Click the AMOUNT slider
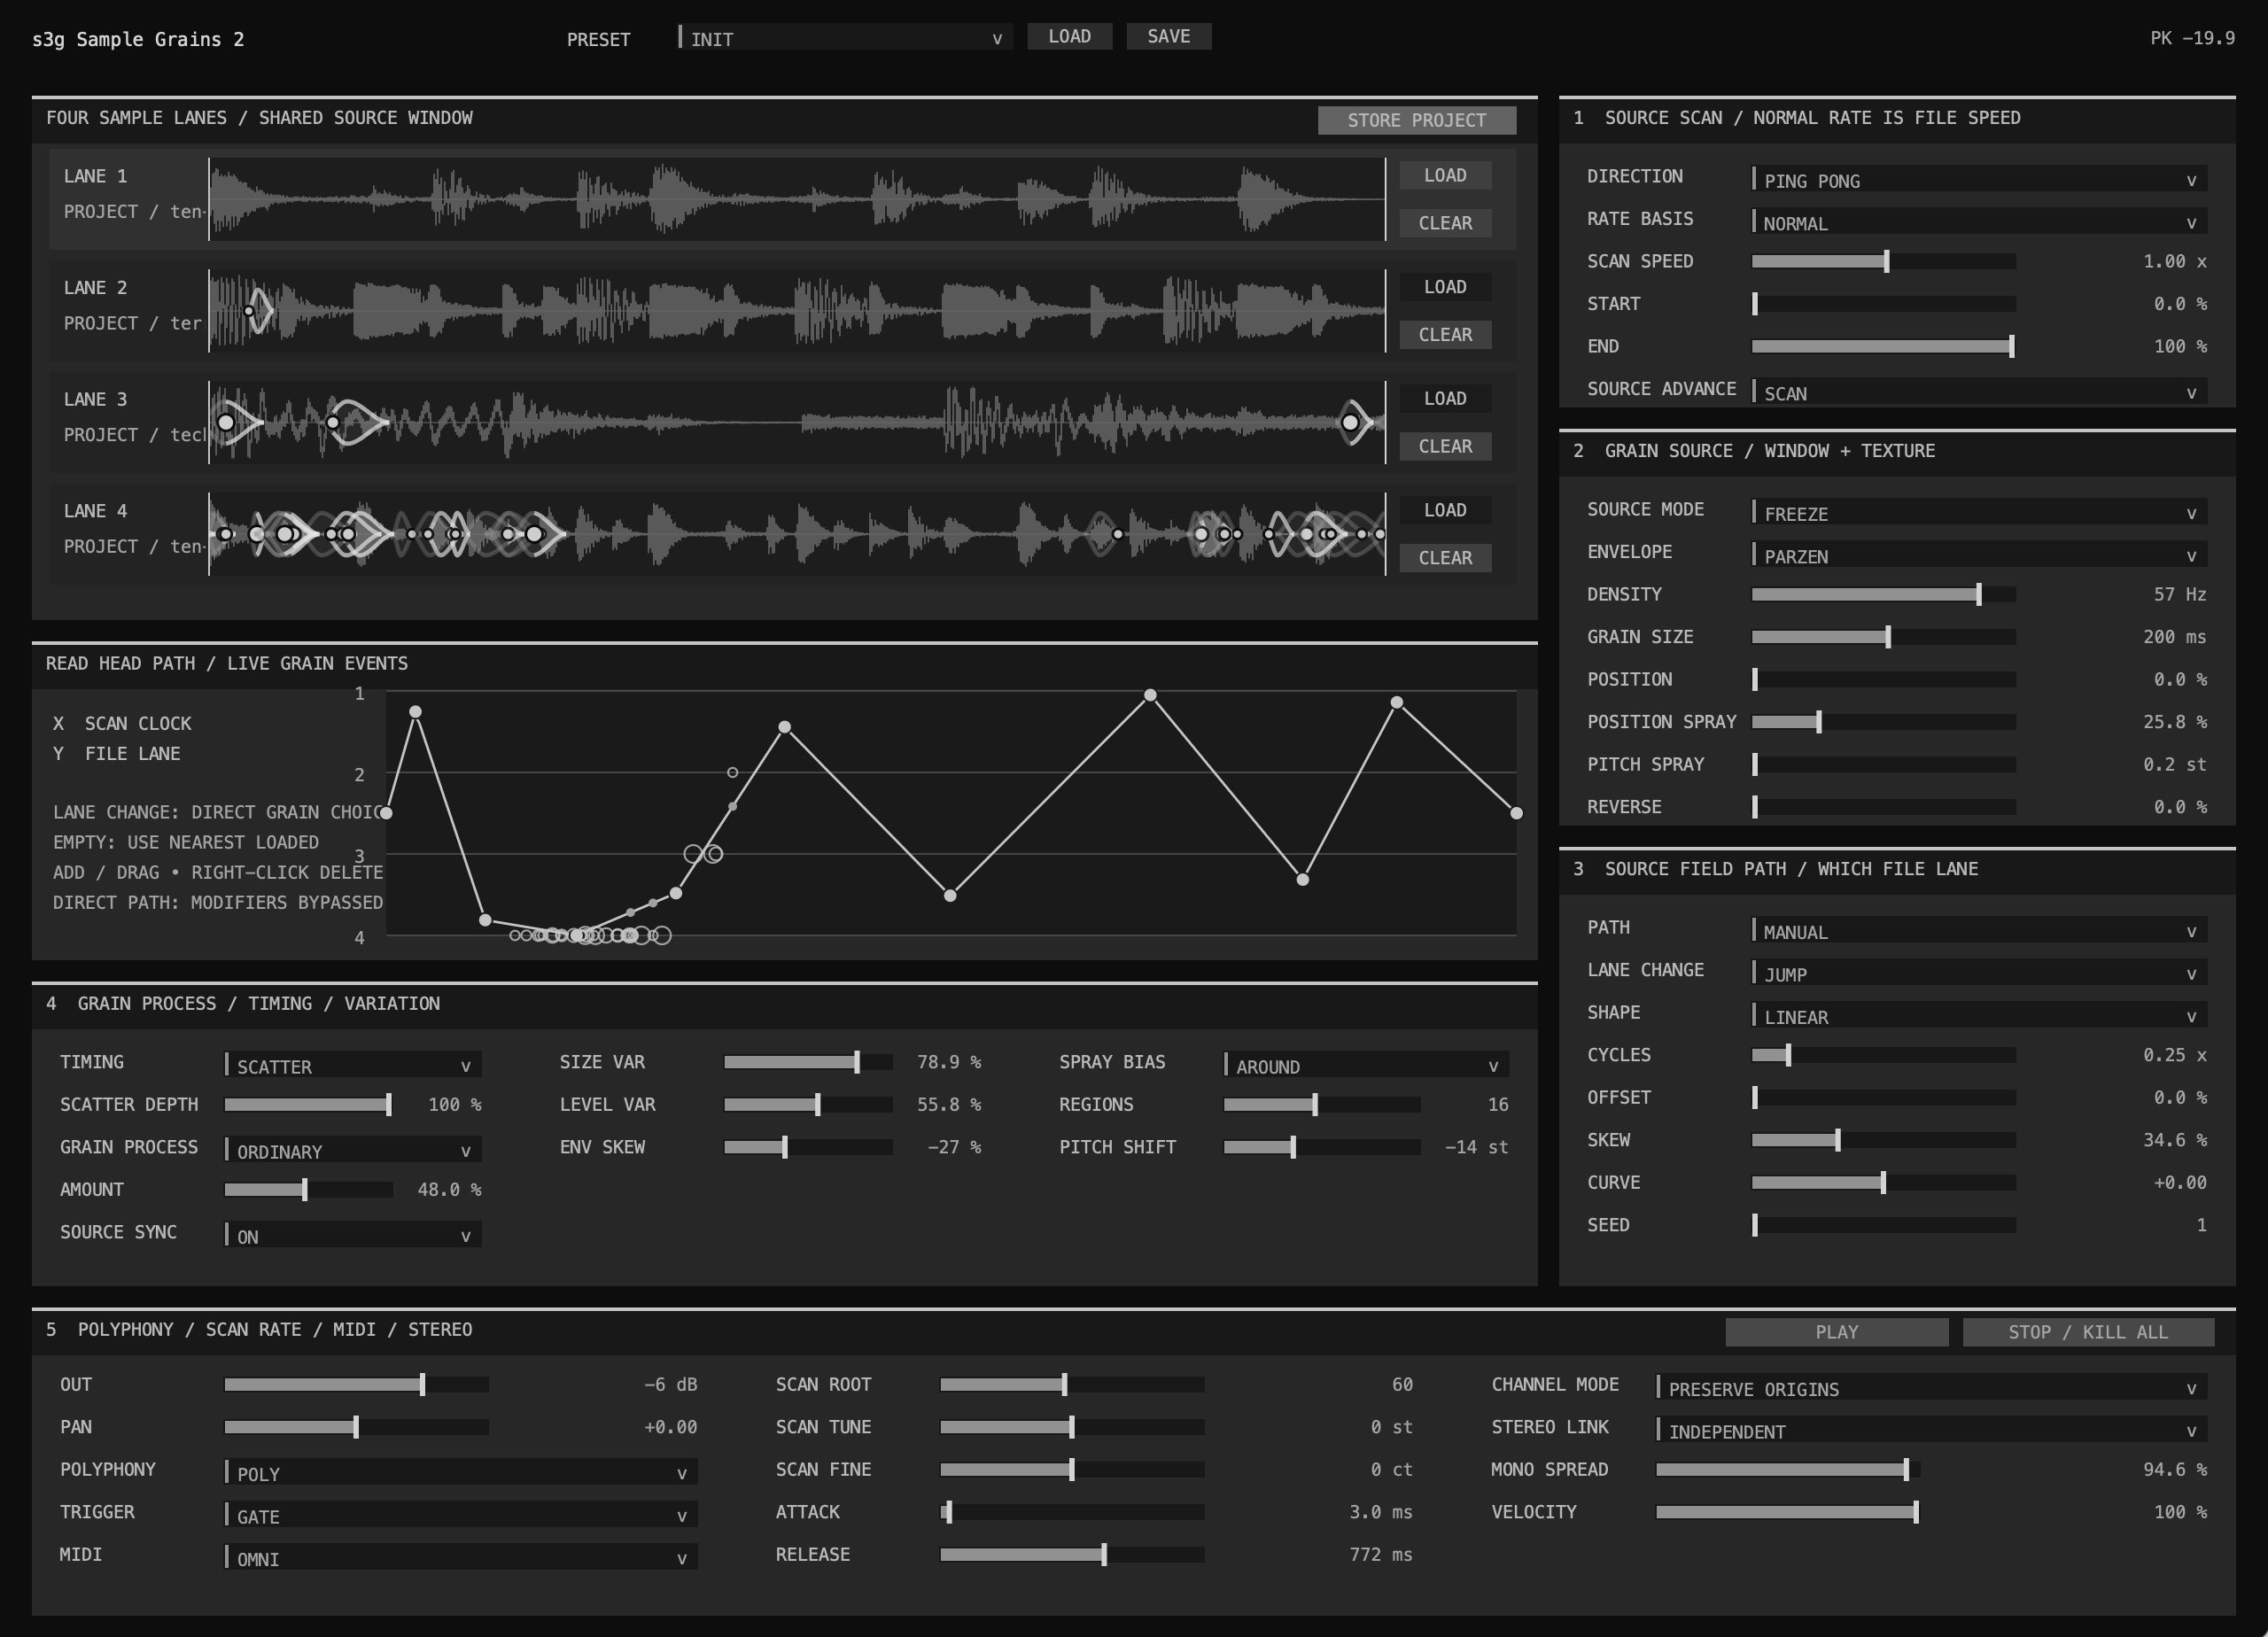The image size is (2268, 1637). coord(308,1189)
